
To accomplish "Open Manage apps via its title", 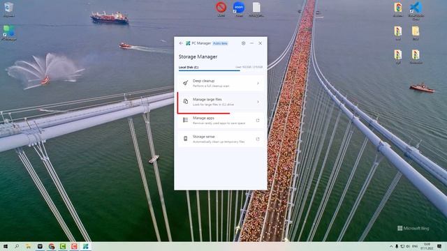I will (203, 118).
